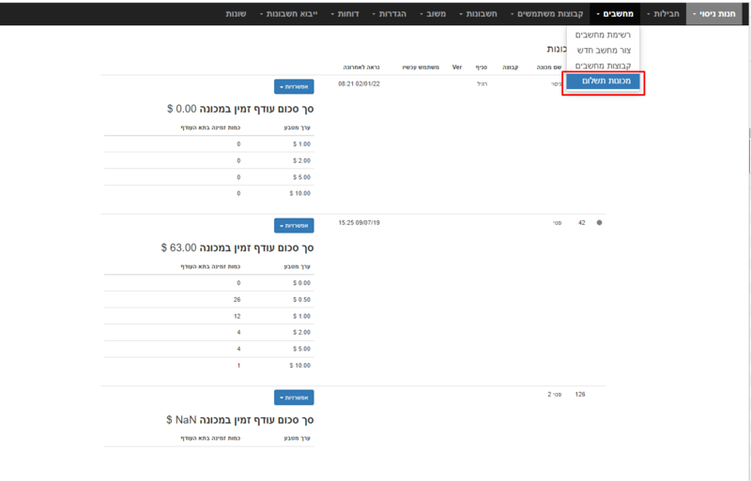Select the highlighted מכונות תשלום entry
This screenshot has width=751, height=481.
pos(603,81)
